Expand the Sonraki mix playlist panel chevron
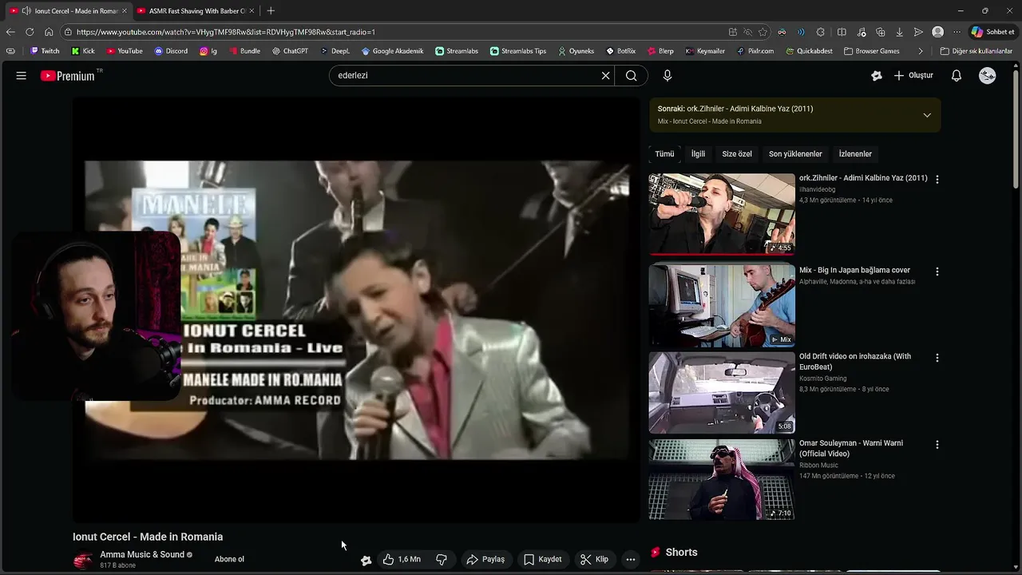The width and height of the screenshot is (1022, 575). point(927,115)
